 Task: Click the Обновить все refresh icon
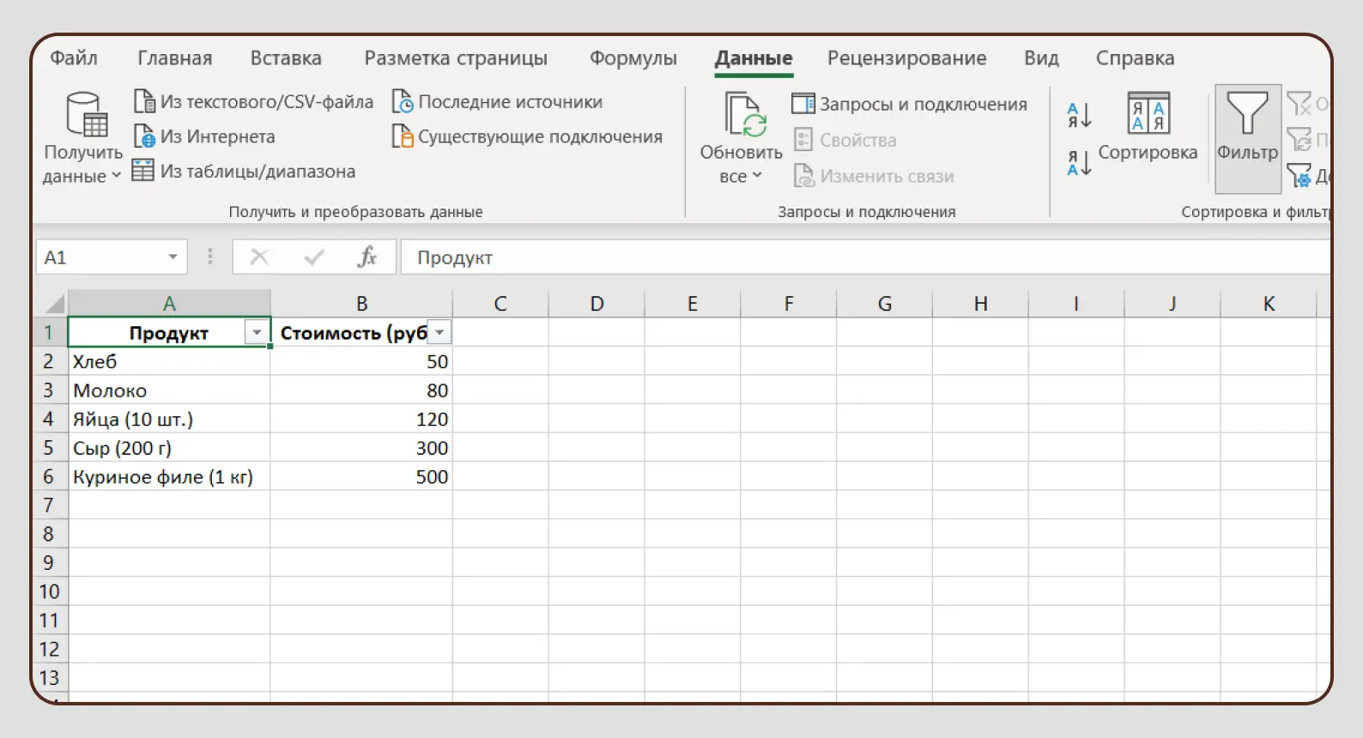click(x=743, y=115)
